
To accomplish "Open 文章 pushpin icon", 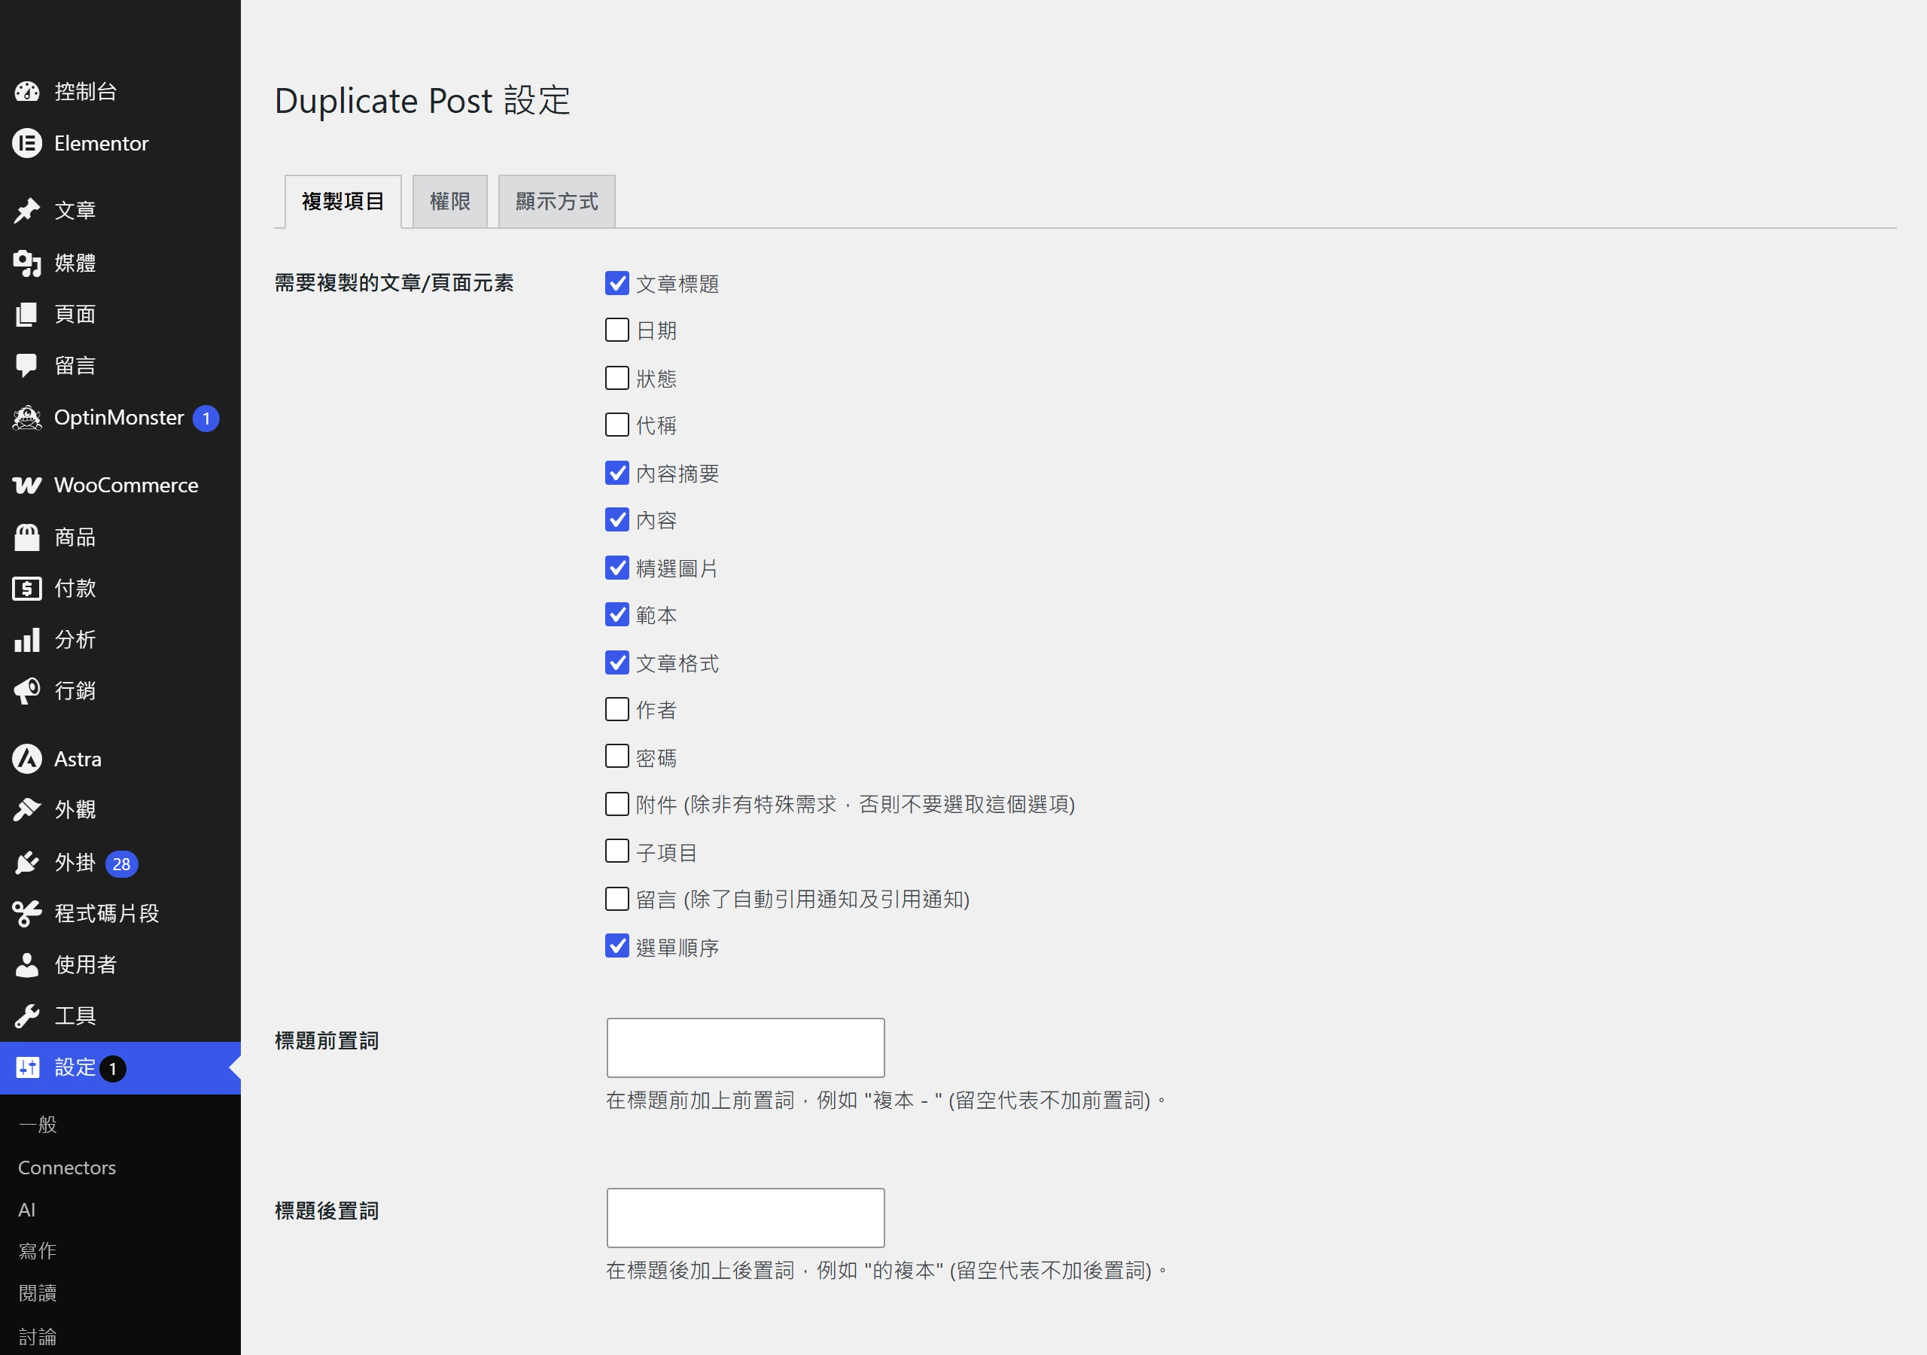I will [27, 211].
